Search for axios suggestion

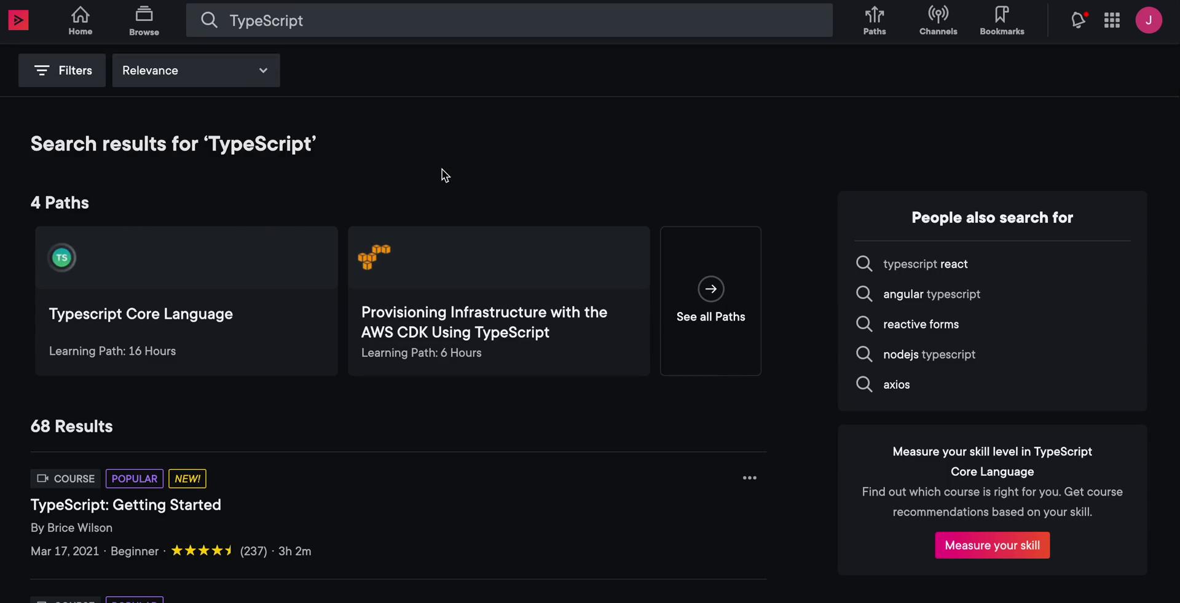point(897,384)
